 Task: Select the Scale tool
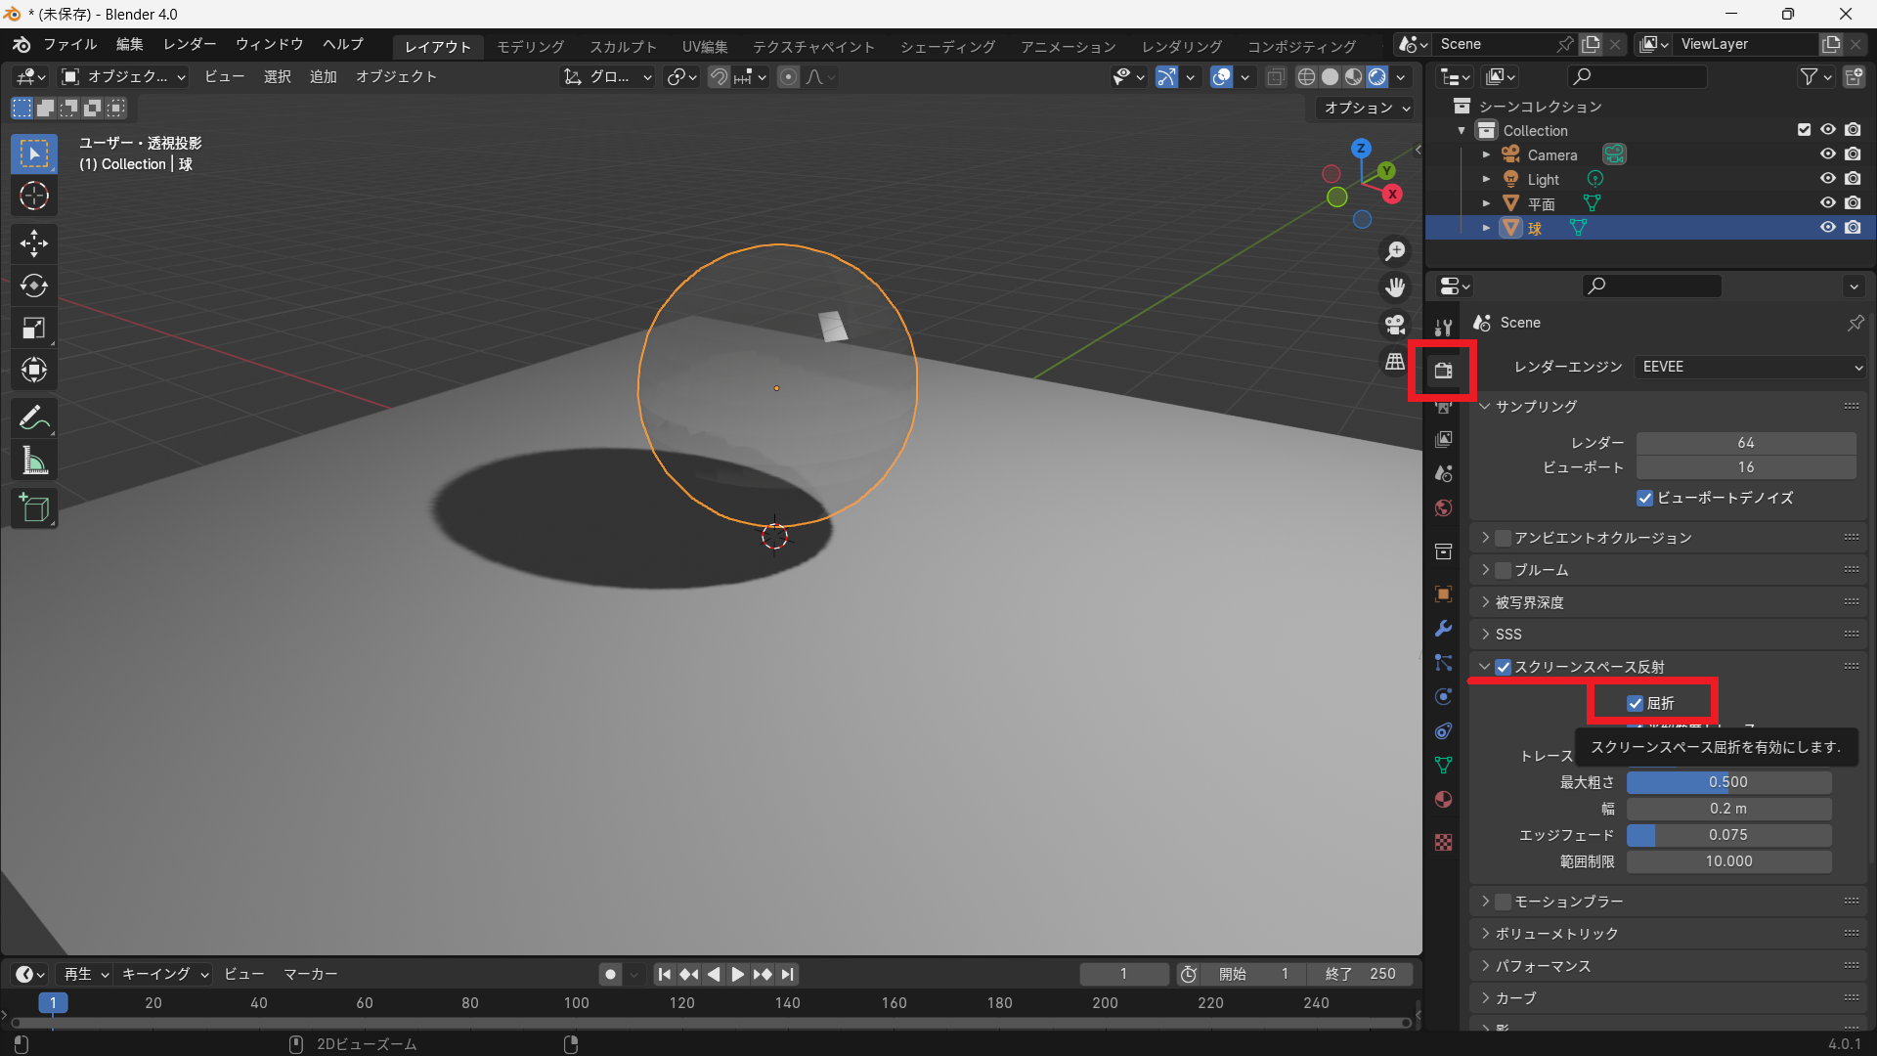click(34, 329)
